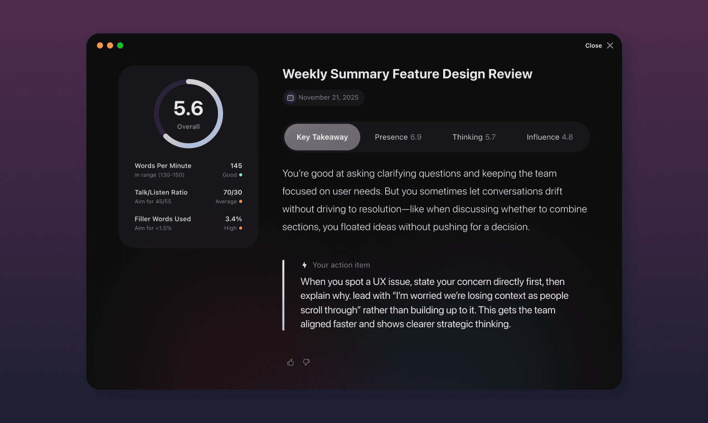Click the green macOS fullscreen window button
This screenshot has height=423, width=708.
[x=120, y=46]
